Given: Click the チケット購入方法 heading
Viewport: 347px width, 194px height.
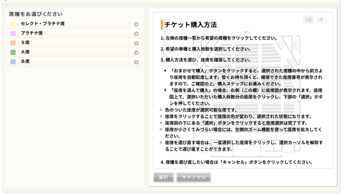Looking at the screenshot, I should (191, 25).
